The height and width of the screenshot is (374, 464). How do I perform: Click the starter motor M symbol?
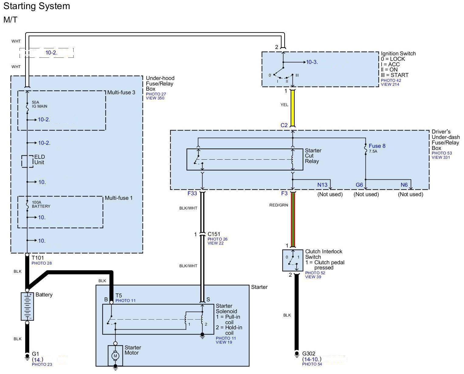pos(115,356)
